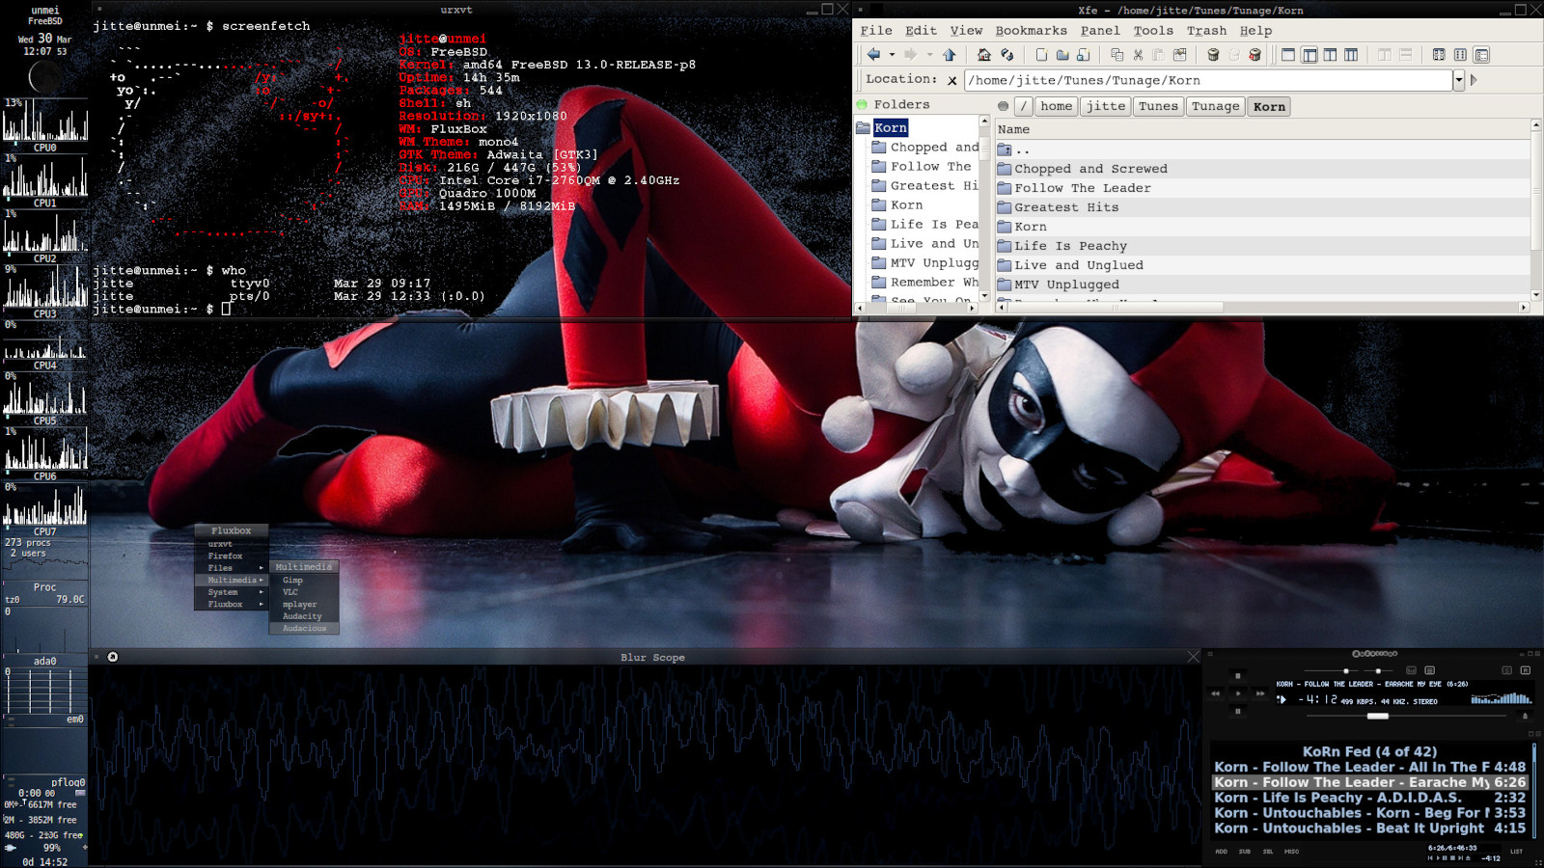Screen dimensions: 1544x868
Task: Open Xfe Trash menu
Action: click(x=1206, y=31)
